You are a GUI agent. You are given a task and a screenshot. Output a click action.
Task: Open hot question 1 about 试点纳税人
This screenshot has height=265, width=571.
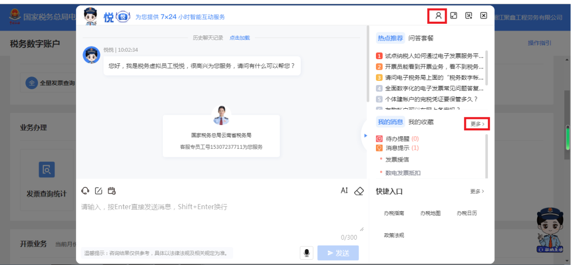click(x=430, y=56)
